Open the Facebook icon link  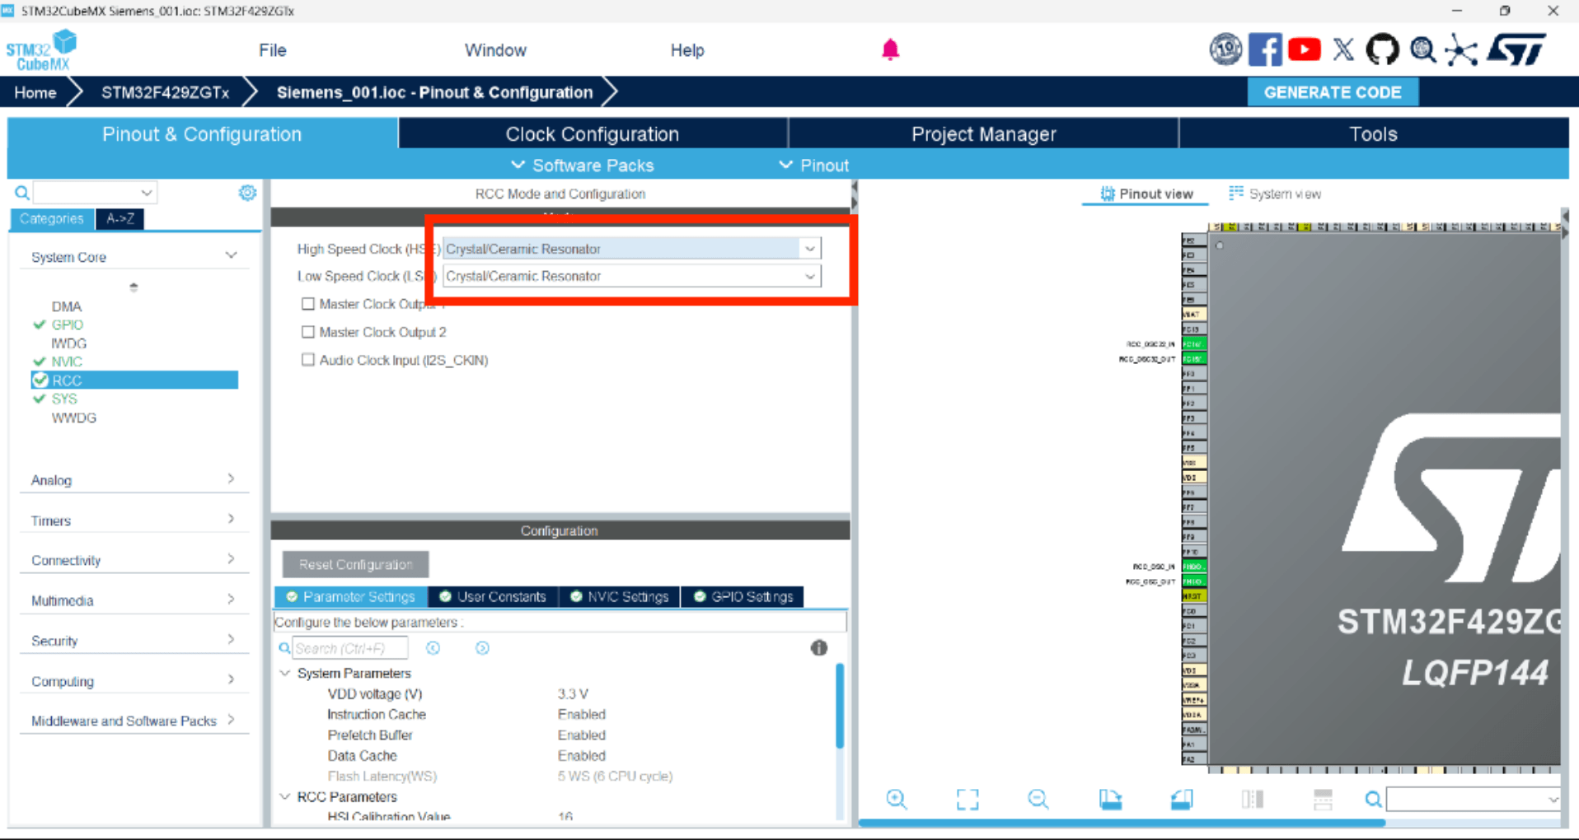(1265, 50)
